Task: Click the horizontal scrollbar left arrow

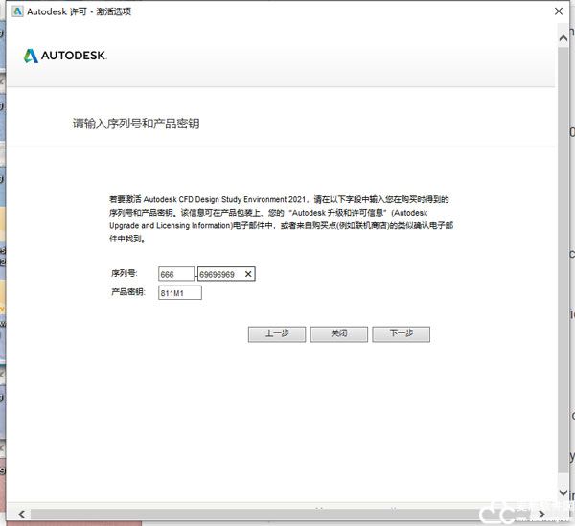Action: coord(22,515)
